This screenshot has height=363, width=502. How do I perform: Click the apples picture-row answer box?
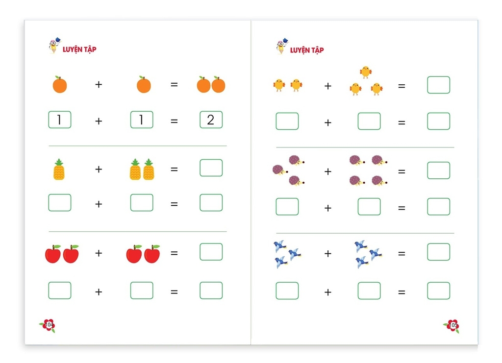point(211,252)
